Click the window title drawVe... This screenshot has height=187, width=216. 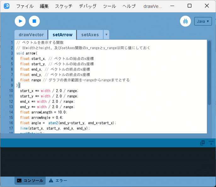point(153,6)
